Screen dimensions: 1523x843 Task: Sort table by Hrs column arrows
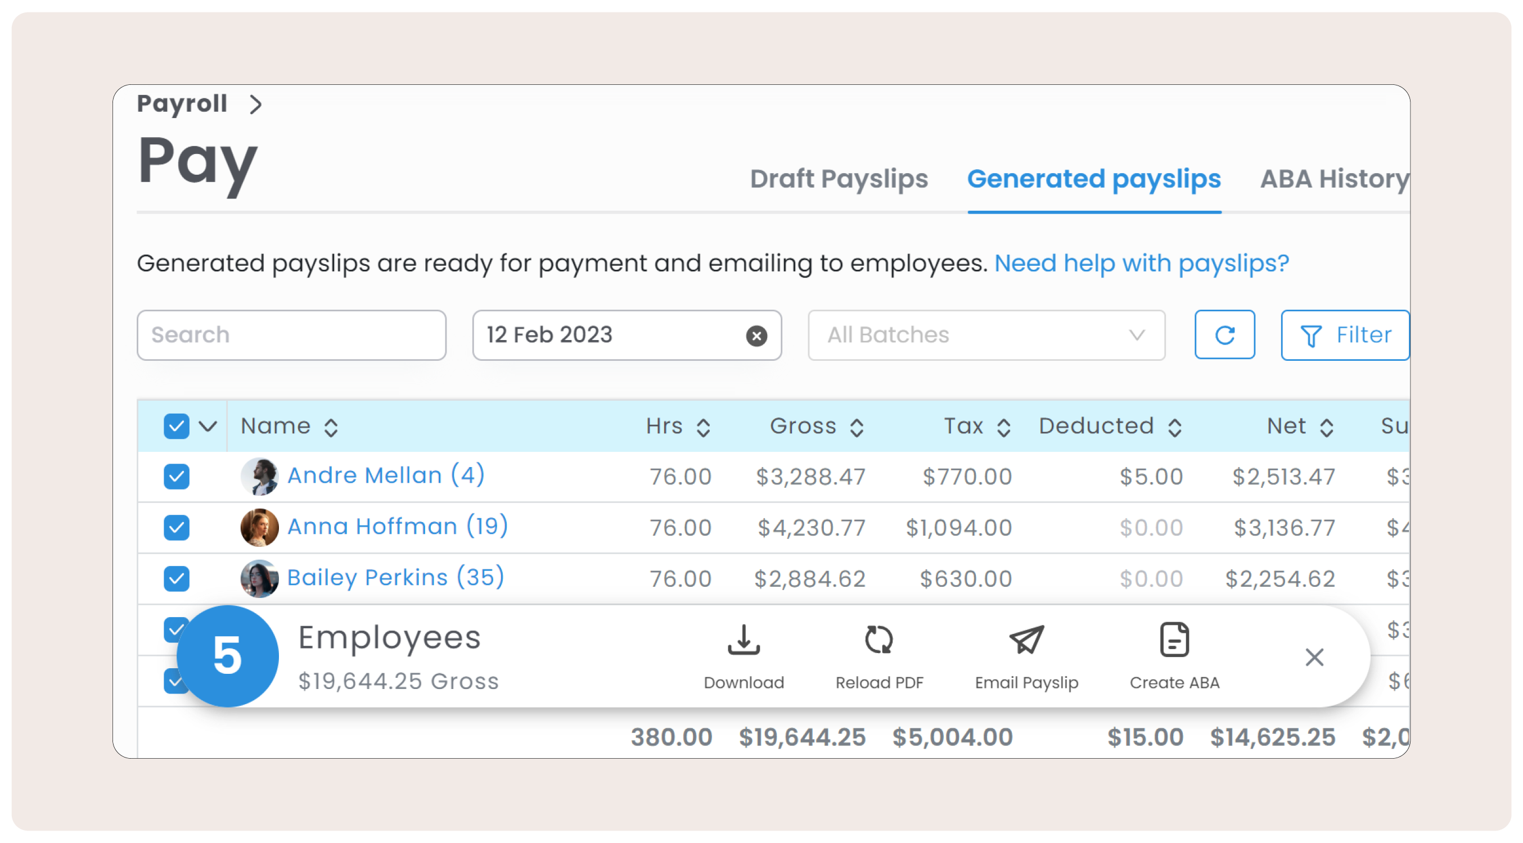[x=703, y=427]
